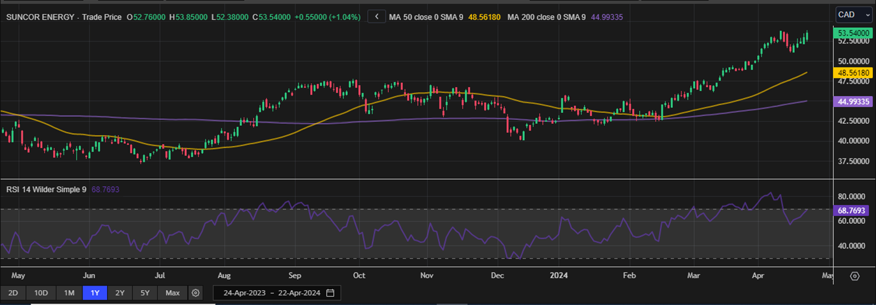Image resolution: width=876 pixels, height=305 pixels.
Task: Click the Dec label on time axis
Action: click(x=498, y=276)
